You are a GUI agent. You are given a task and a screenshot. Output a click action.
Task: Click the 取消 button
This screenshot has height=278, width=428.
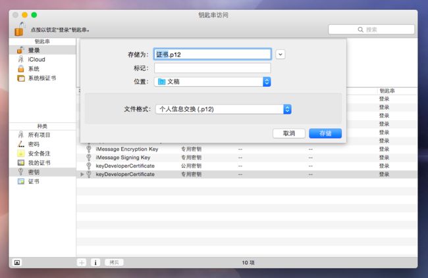(289, 133)
